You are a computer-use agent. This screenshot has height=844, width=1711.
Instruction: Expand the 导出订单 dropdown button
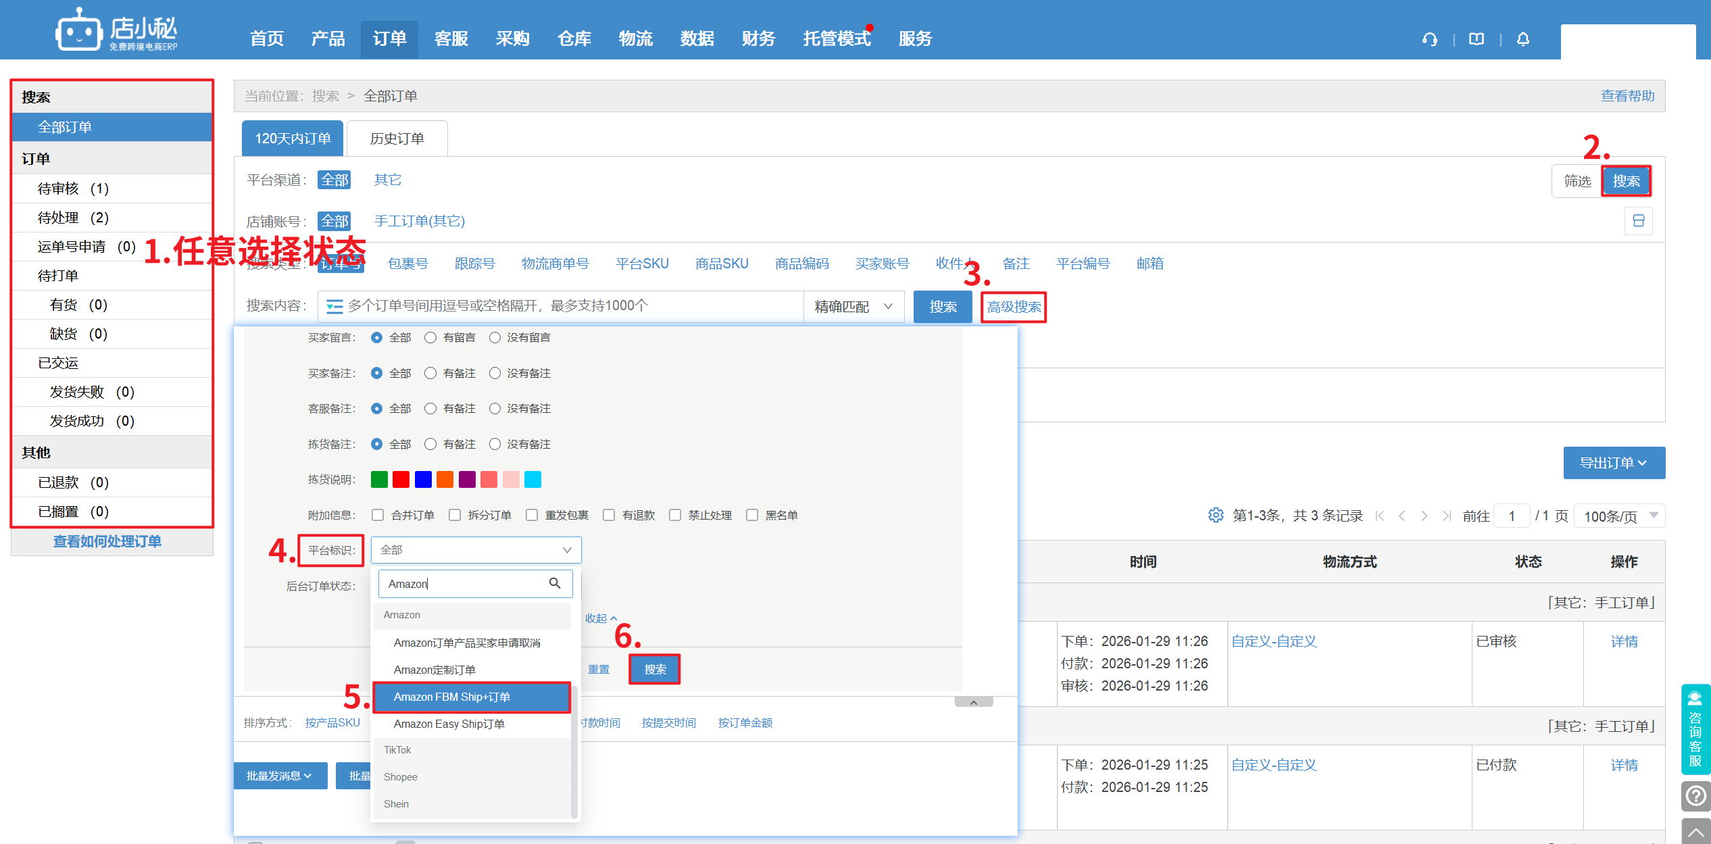[1614, 463]
